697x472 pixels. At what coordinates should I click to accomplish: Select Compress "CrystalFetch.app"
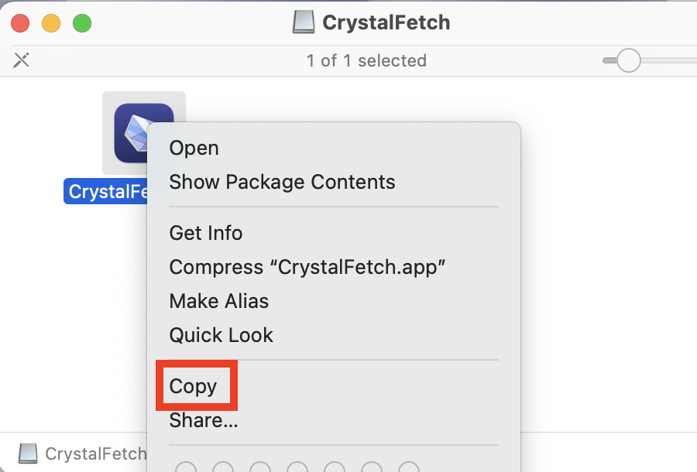tap(307, 267)
